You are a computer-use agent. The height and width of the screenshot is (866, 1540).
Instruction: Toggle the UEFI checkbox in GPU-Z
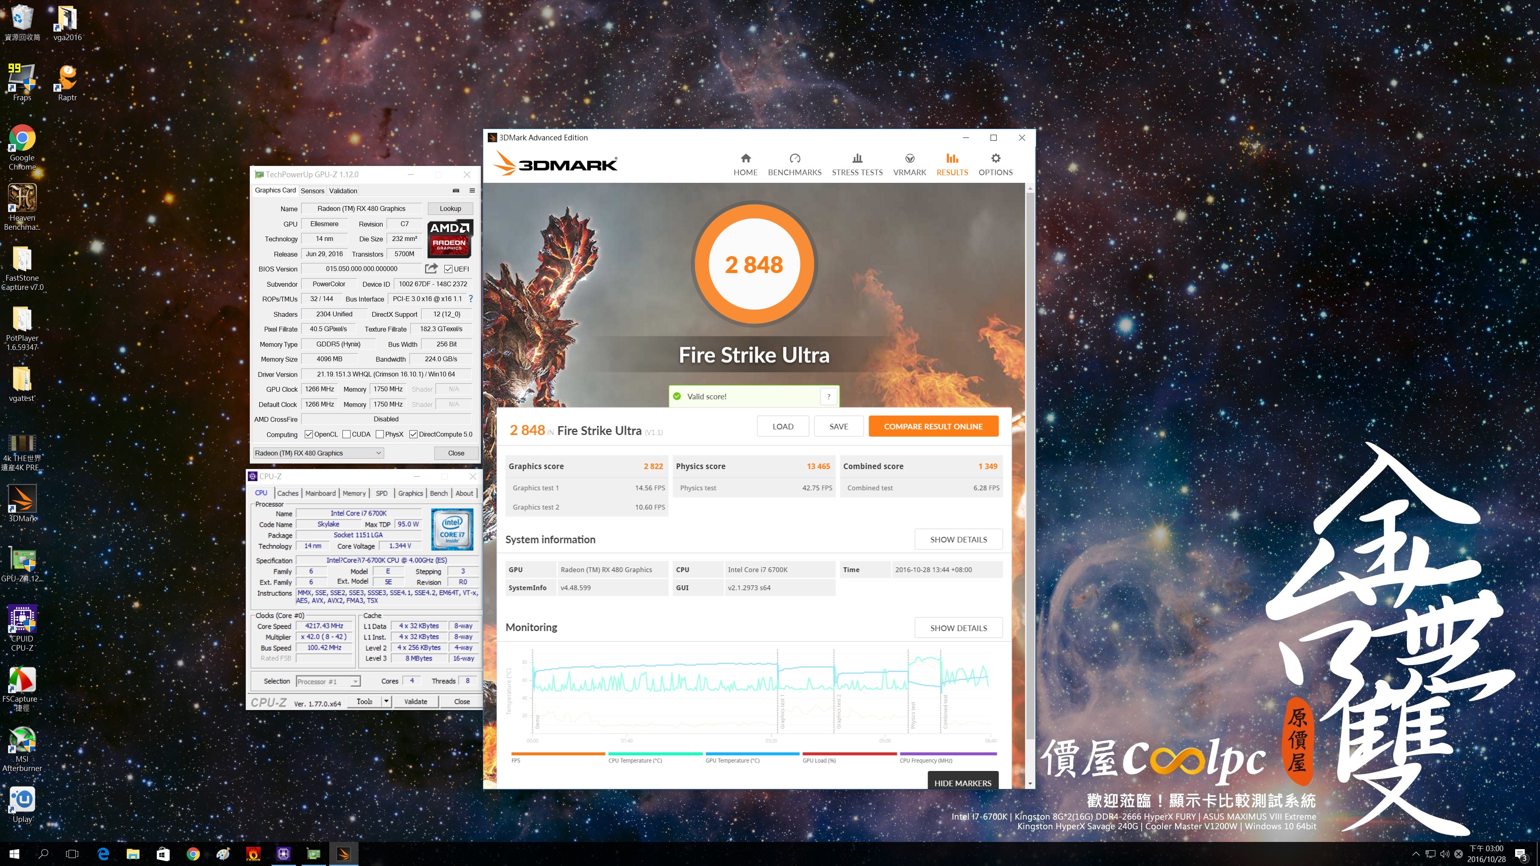click(448, 269)
